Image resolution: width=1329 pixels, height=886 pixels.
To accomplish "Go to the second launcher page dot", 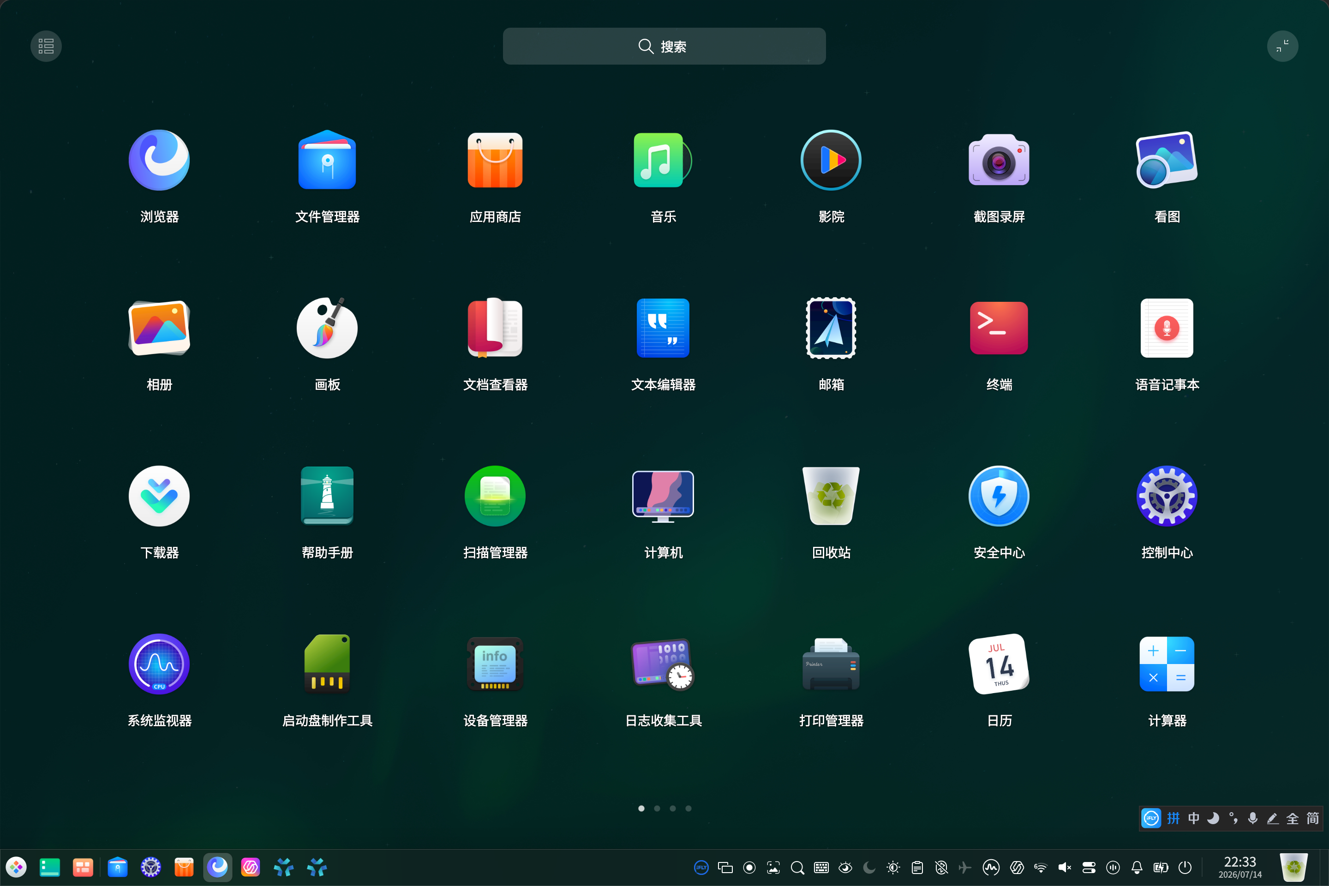I will 657,808.
